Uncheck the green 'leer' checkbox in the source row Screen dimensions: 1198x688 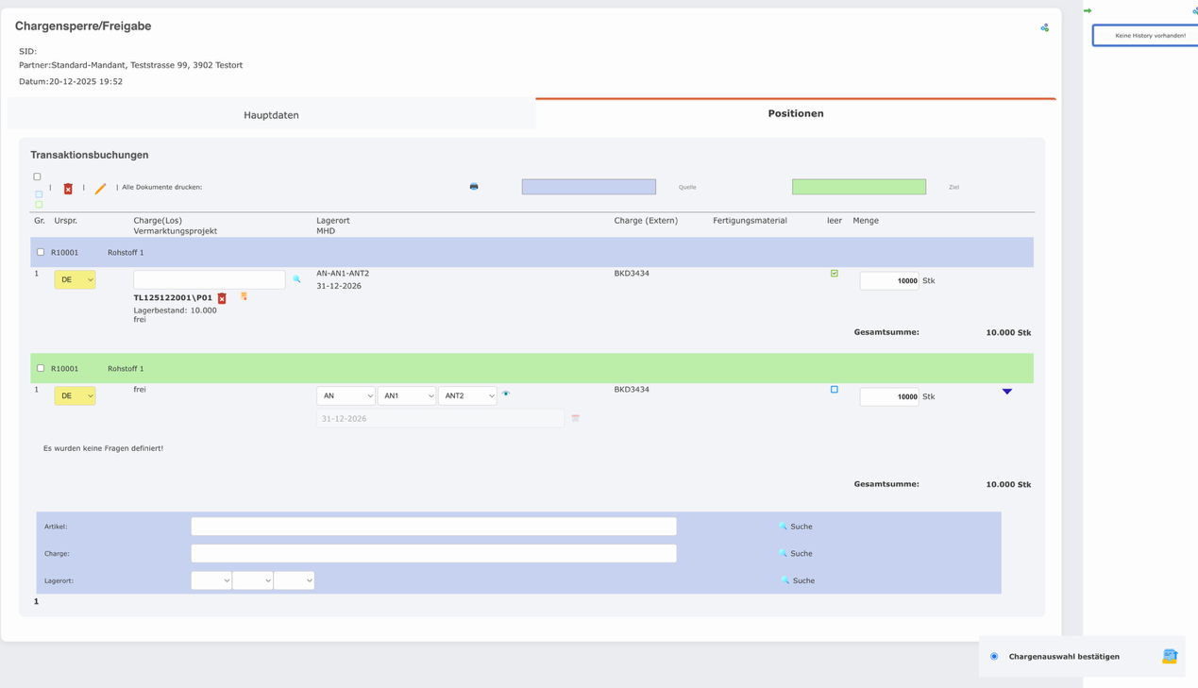click(834, 274)
